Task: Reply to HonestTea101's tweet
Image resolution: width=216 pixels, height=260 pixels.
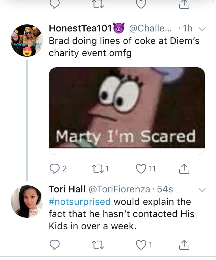Action: (55, 169)
